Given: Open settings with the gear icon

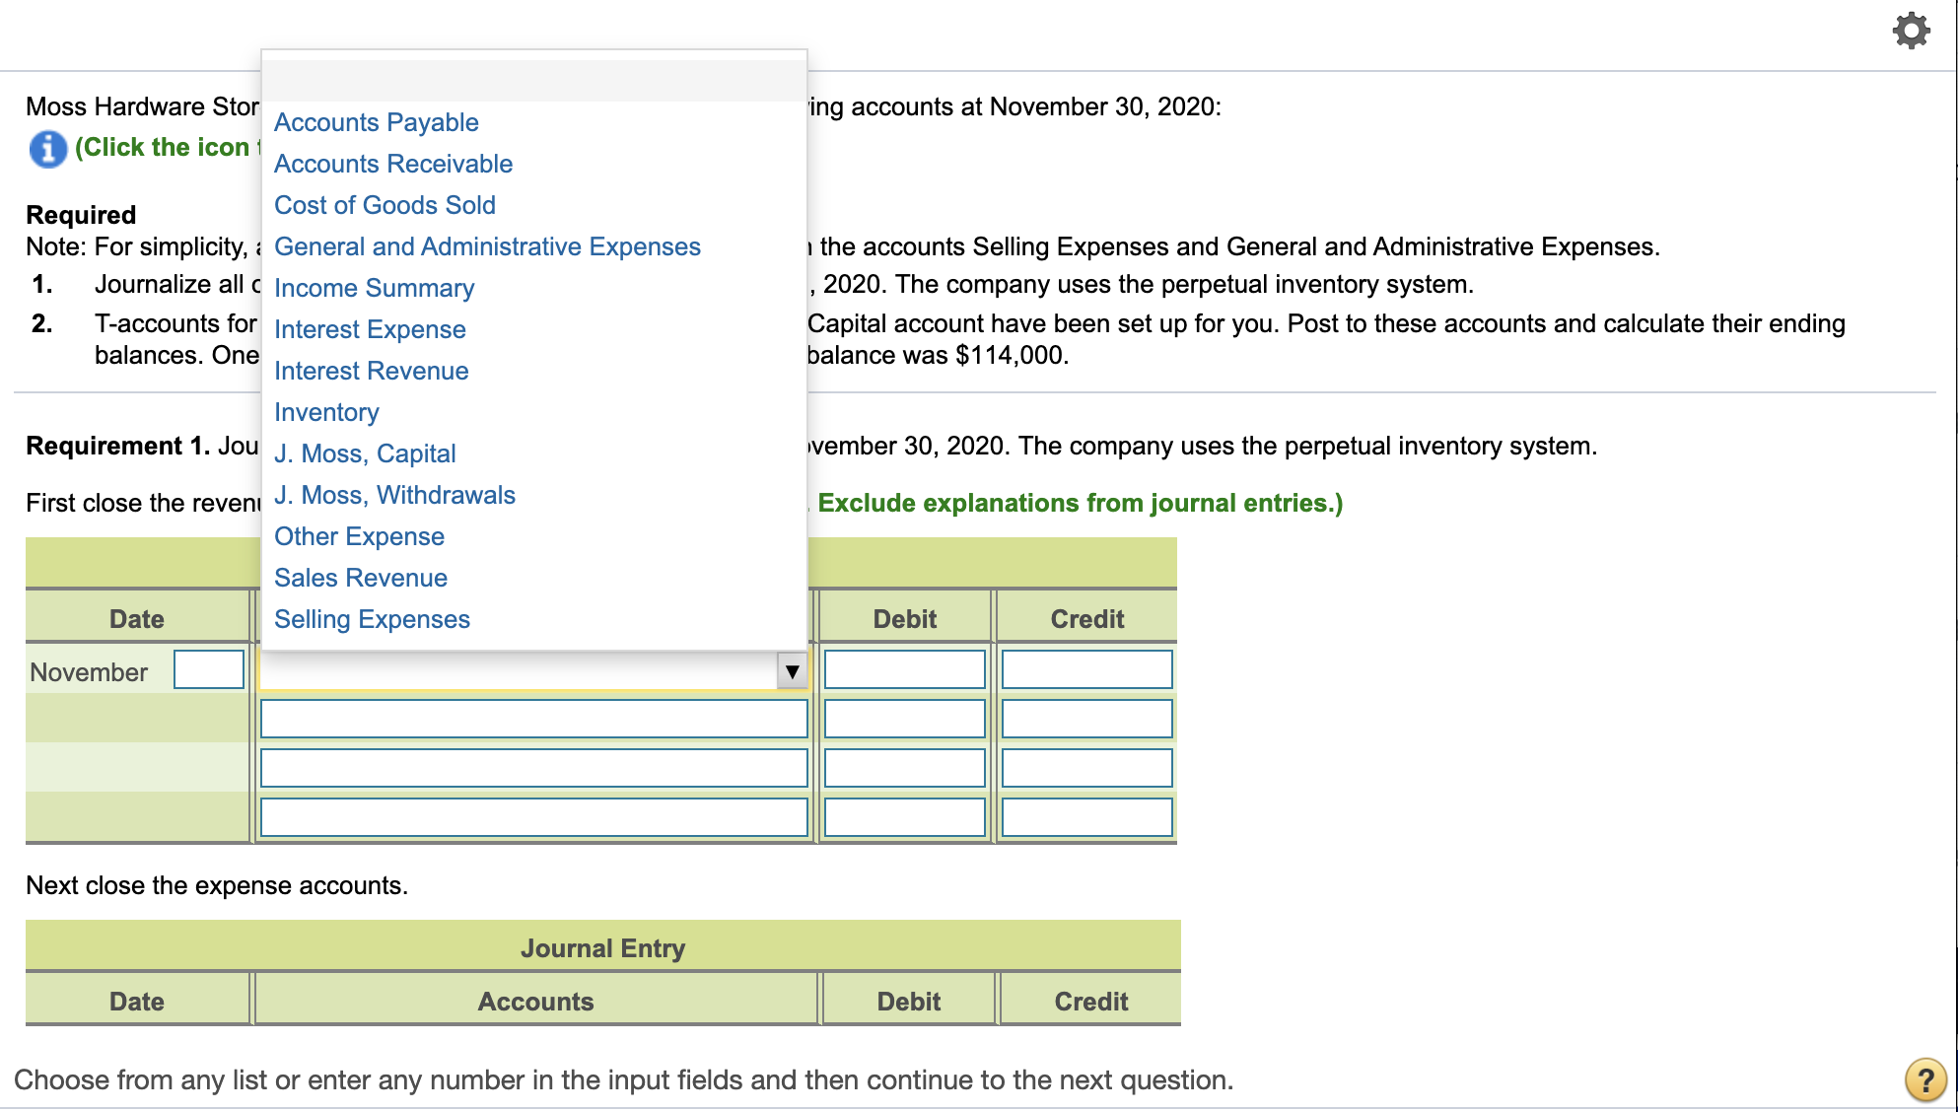Looking at the screenshot, I should pyautogui.click(x=1912, y=30).
